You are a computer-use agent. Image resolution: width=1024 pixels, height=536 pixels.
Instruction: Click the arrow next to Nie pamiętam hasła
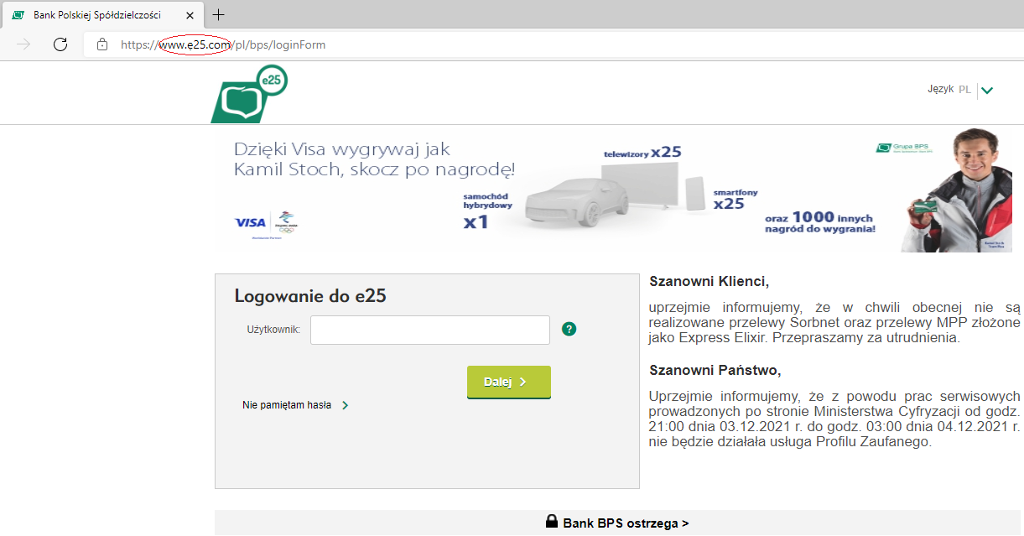(346, 405)
